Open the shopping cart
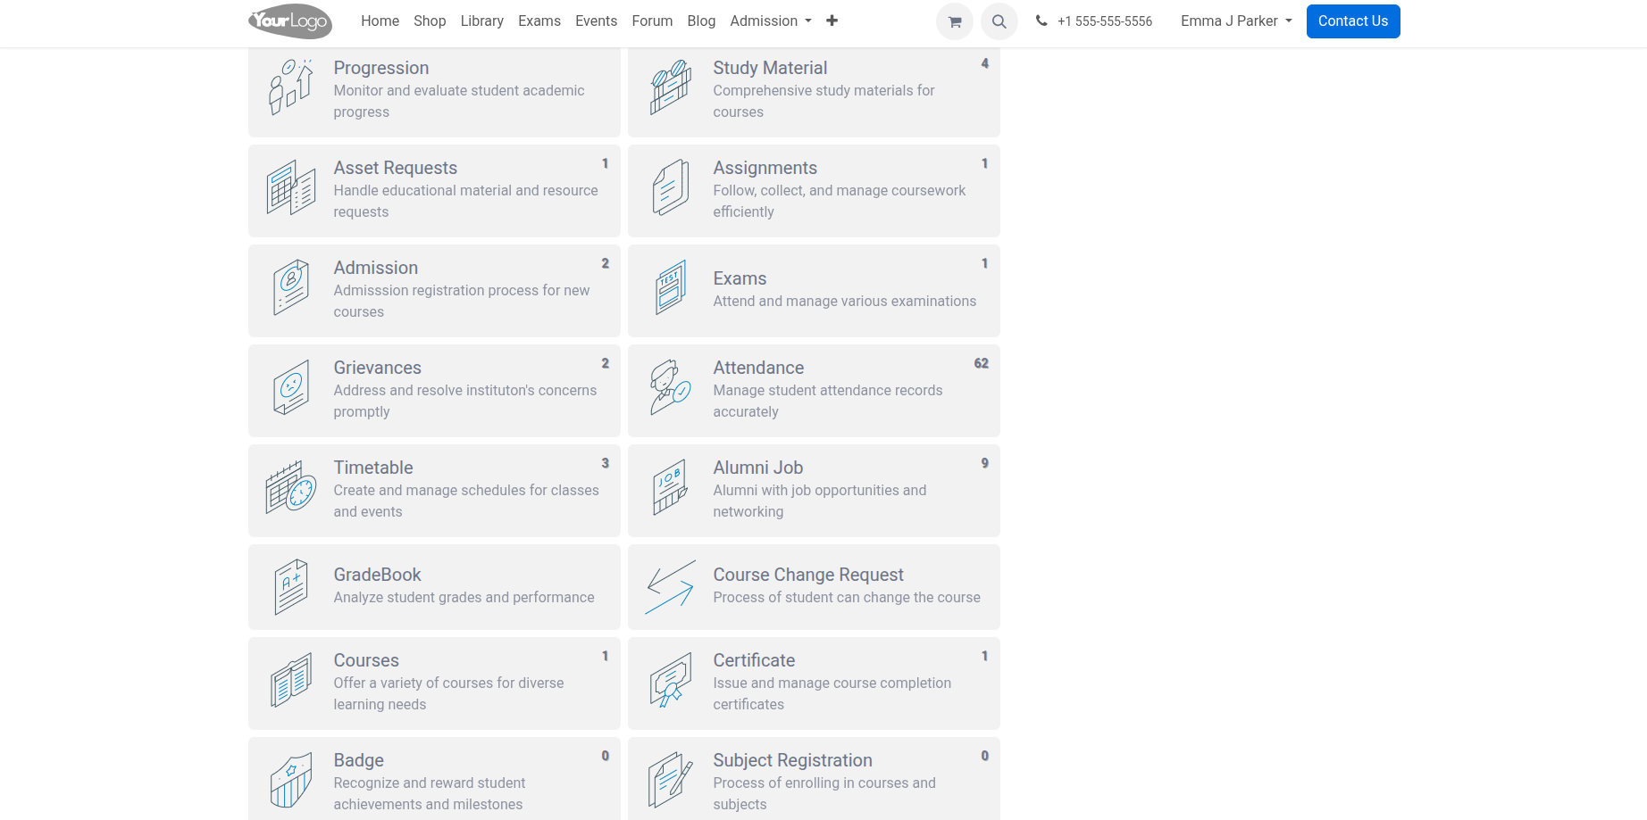1647x820 pixels. [955, 21]
